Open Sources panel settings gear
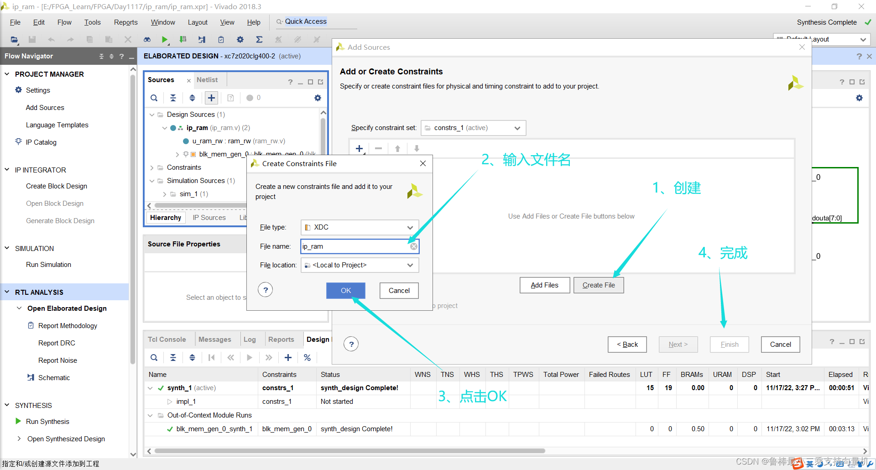The width and height of the screenshot is (876, 470). pos(318,98)
